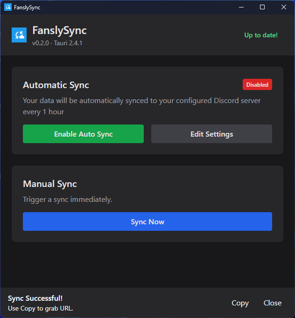Click the red Disabled status badge

pos(257,84)
